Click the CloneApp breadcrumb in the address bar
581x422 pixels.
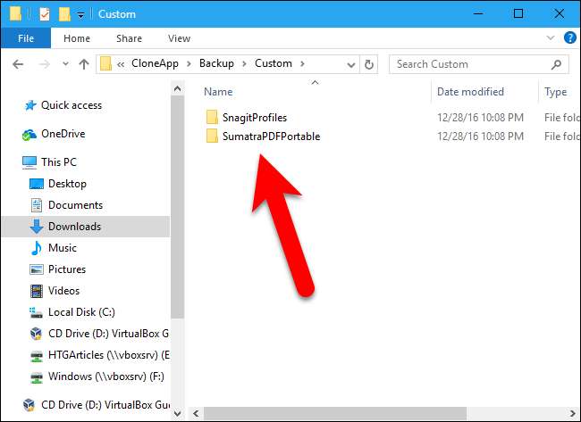point(155,63)
